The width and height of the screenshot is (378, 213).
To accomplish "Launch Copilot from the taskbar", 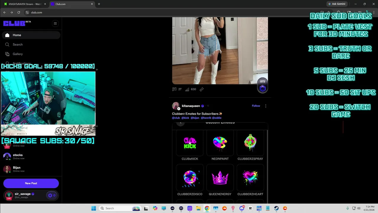I will [x=155, y=208].
